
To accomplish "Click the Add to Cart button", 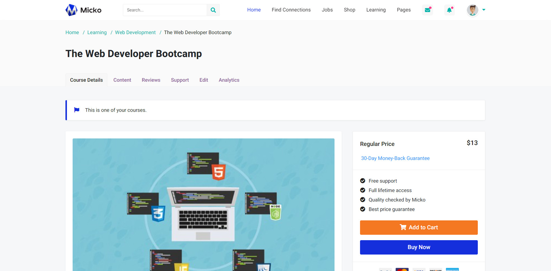I will (419, 227).
